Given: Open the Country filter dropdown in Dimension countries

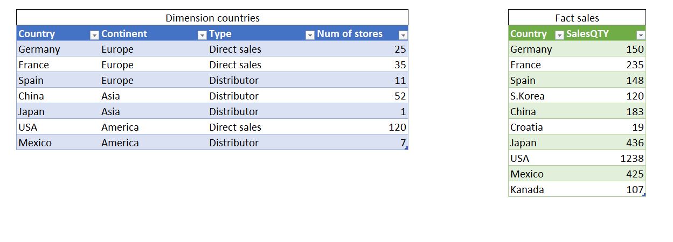Looking at the screenshot, I should coord(94,35).
